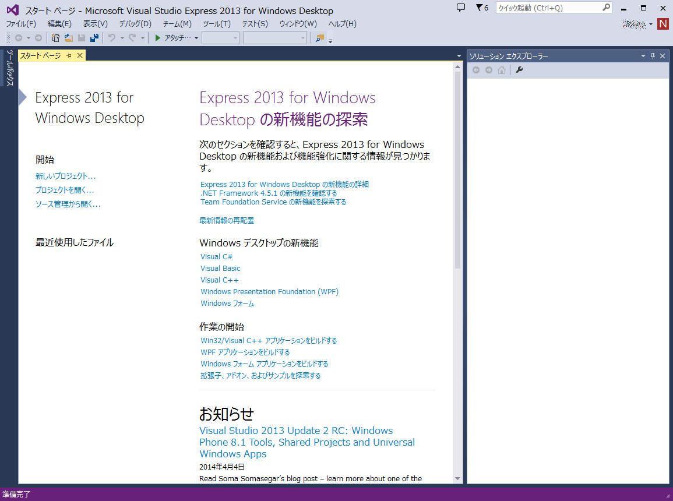
Task: Click the New Project toolbar icon
Action: [x=55, y=38]
